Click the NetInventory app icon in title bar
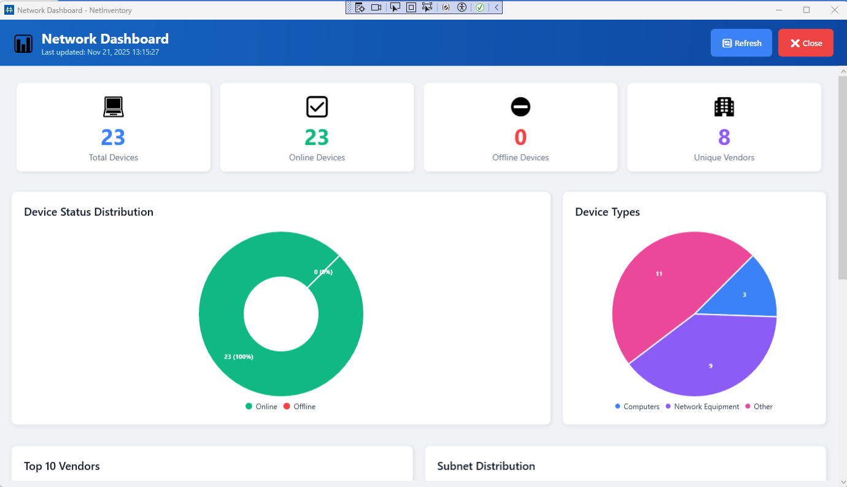Image resolution: width=847 pixels, height=487 pixels. [9, 10]
